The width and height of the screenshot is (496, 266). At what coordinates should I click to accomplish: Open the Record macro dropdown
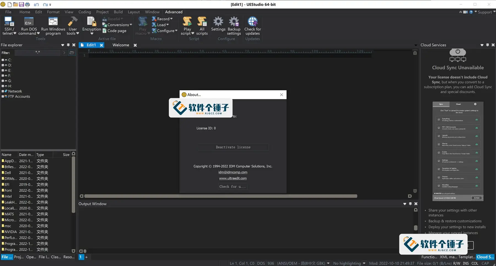click(x=162, y=19)
